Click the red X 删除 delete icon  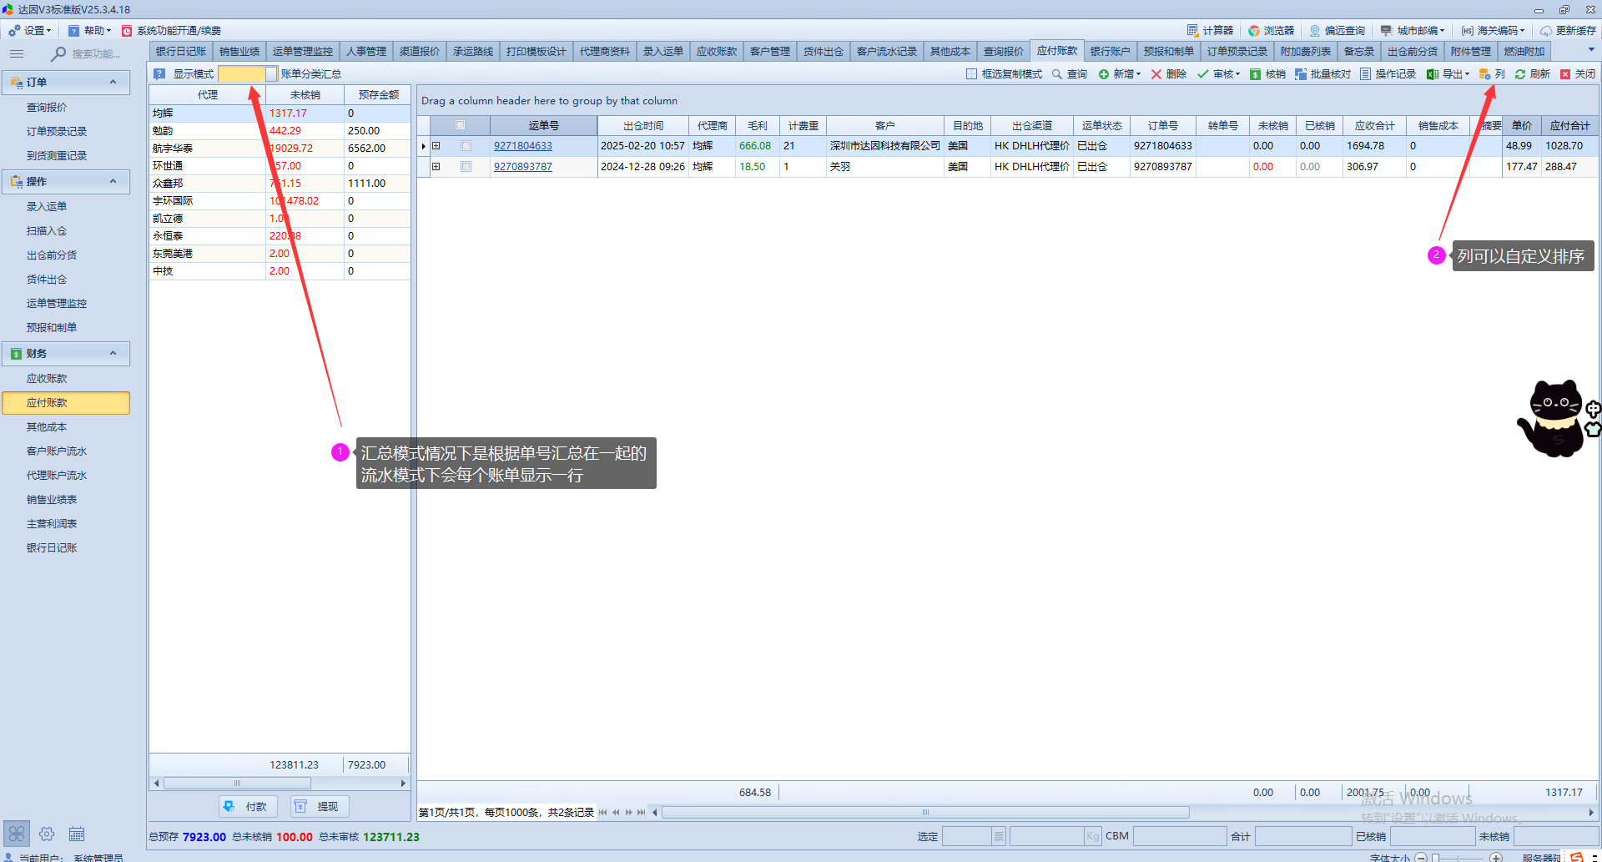pyautogui.click(x=1156, y=74)
